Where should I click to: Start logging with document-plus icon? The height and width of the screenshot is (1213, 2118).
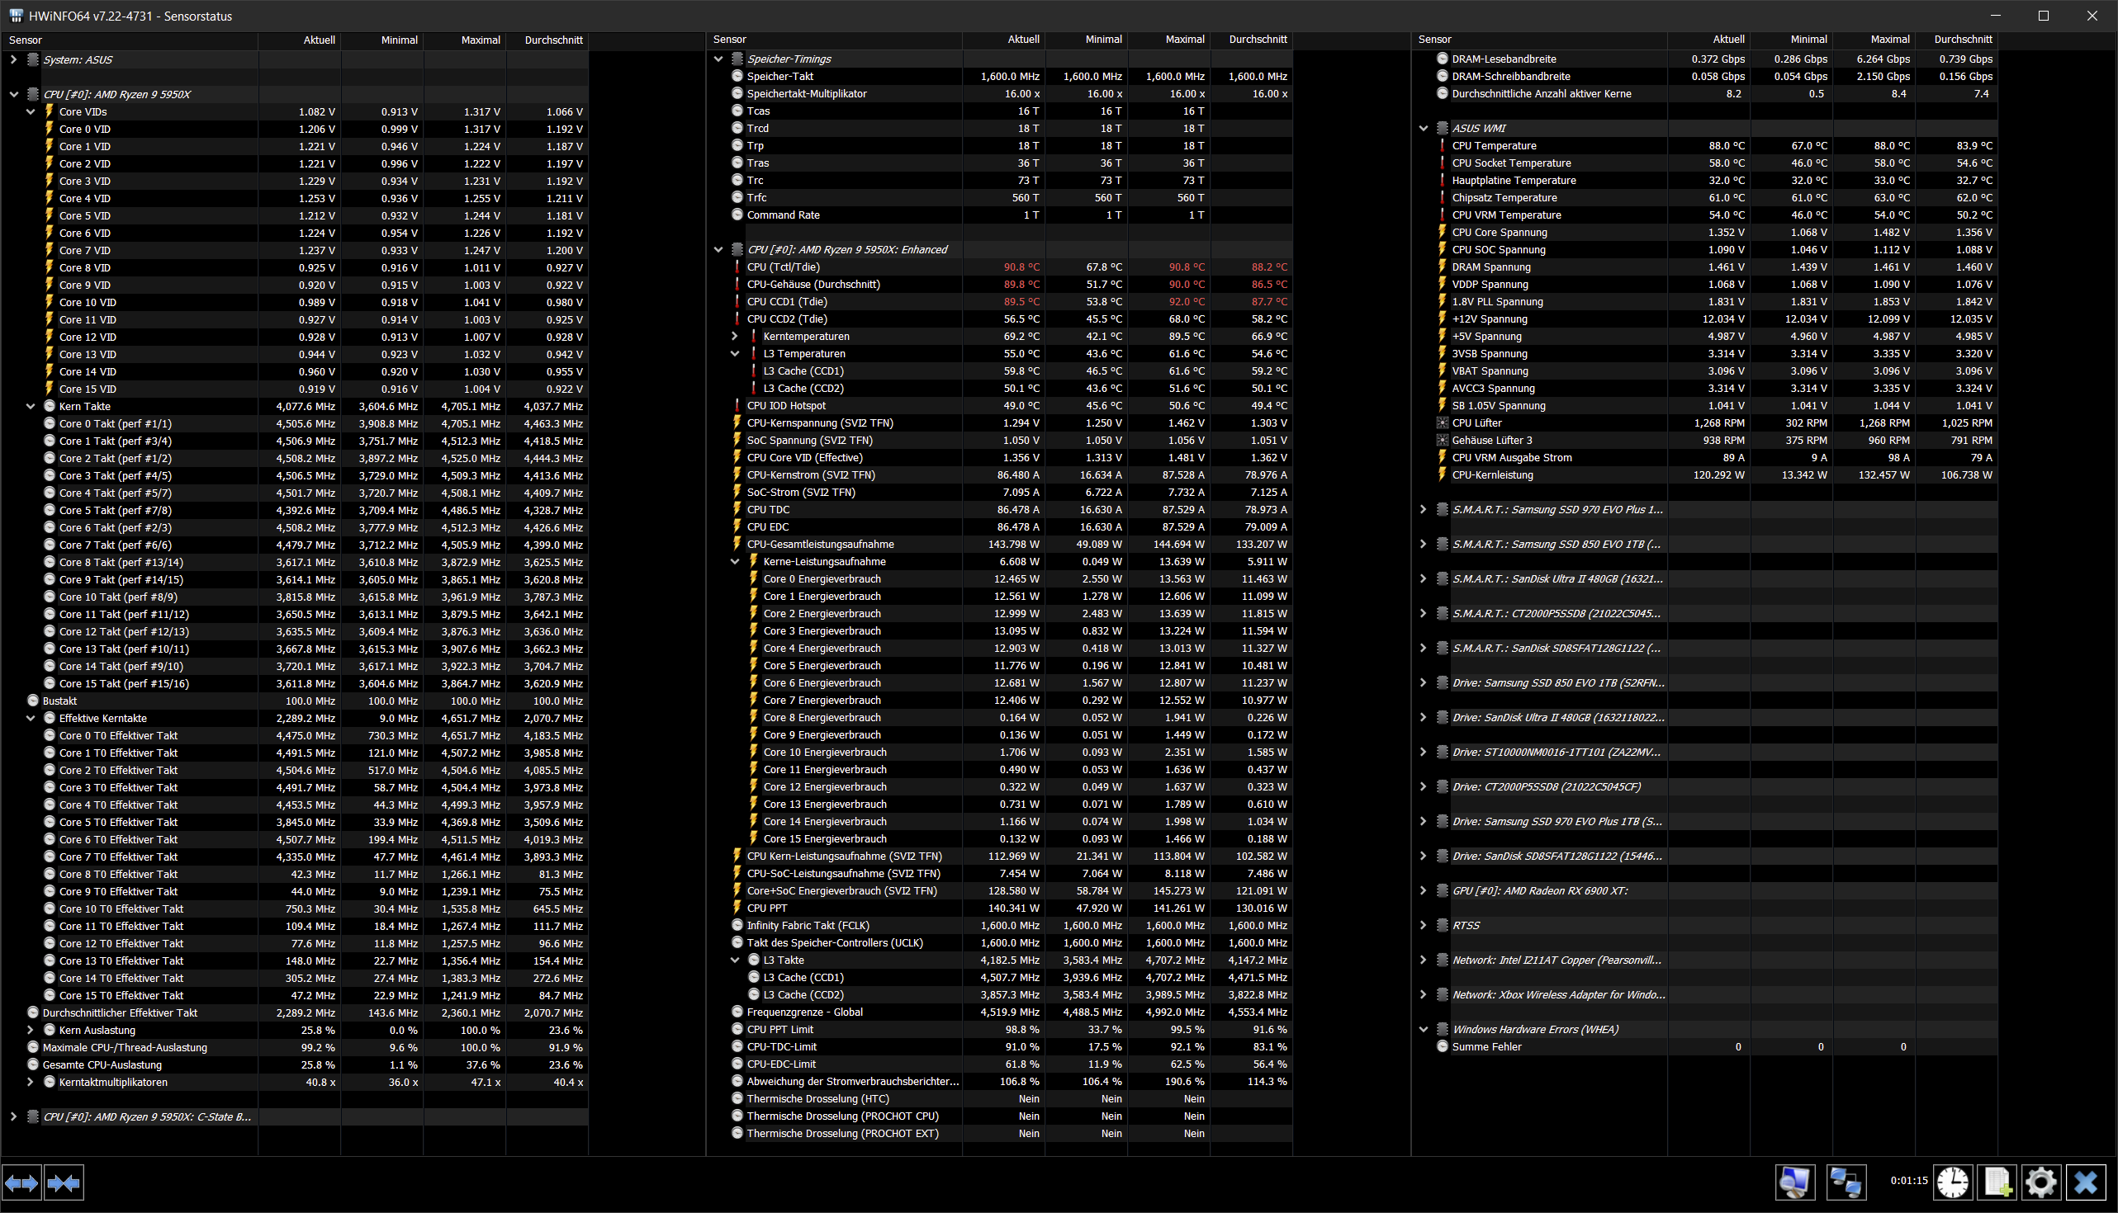(x=1997, y=1182)
